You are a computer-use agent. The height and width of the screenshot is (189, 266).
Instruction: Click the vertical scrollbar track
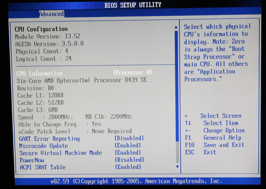coord(176,86)
